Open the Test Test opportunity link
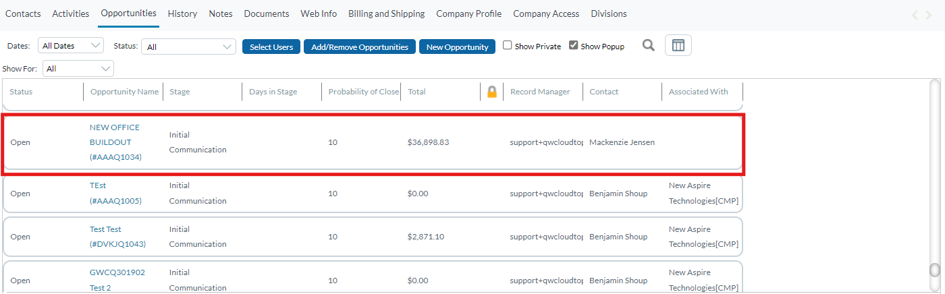 [x=105, y=229]
